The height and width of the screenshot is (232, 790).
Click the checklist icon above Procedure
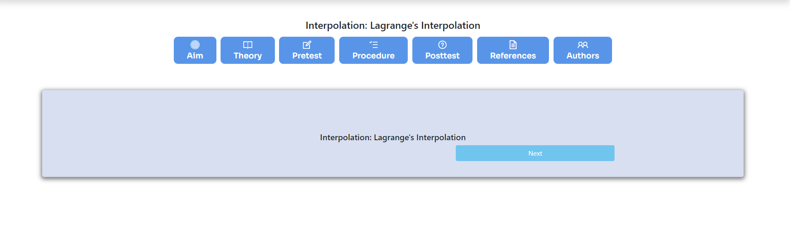(373, 45)
